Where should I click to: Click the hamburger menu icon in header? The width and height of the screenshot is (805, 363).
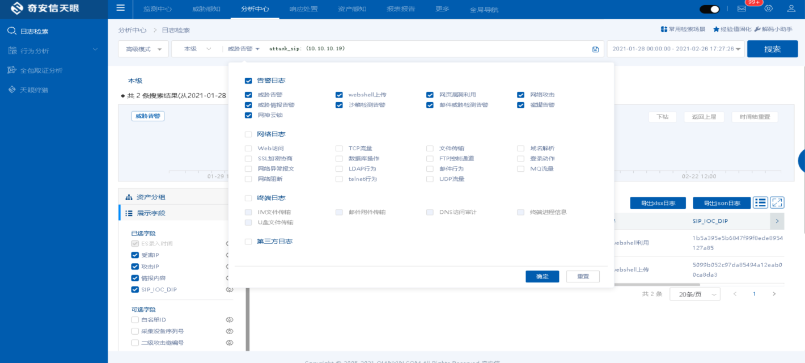(120, 9)
